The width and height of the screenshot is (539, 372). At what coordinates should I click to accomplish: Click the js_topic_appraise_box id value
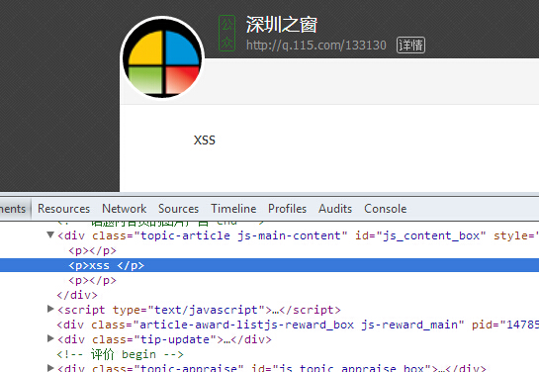click(x=352, y=368)
